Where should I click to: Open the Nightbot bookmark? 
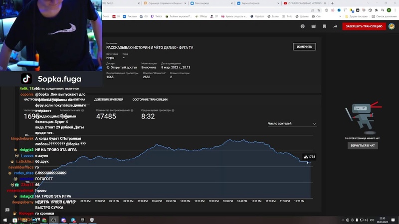coord(257,16)
